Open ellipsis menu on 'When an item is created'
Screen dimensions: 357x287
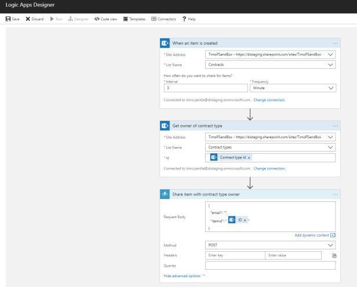click(335, 43)
